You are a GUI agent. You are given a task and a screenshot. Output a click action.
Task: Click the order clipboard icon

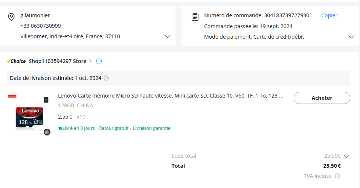pos(195,17)
